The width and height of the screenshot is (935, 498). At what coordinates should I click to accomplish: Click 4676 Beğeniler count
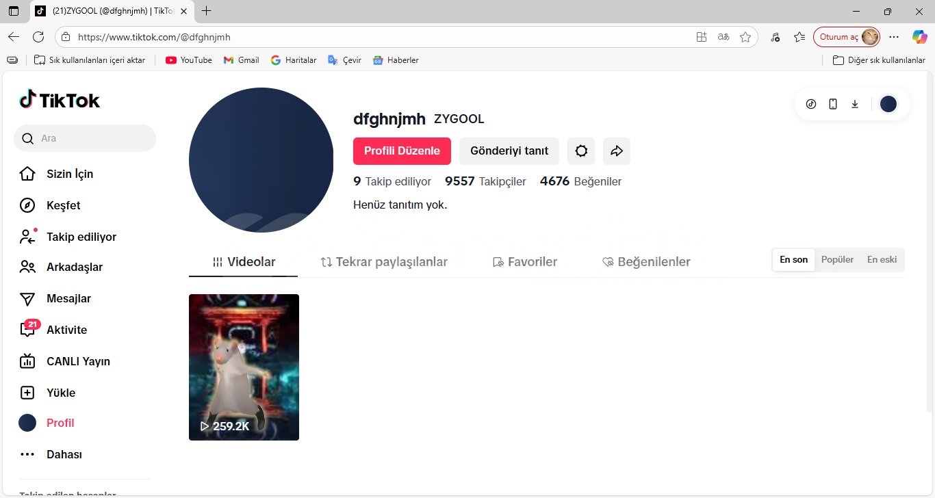tap(580, 181)
